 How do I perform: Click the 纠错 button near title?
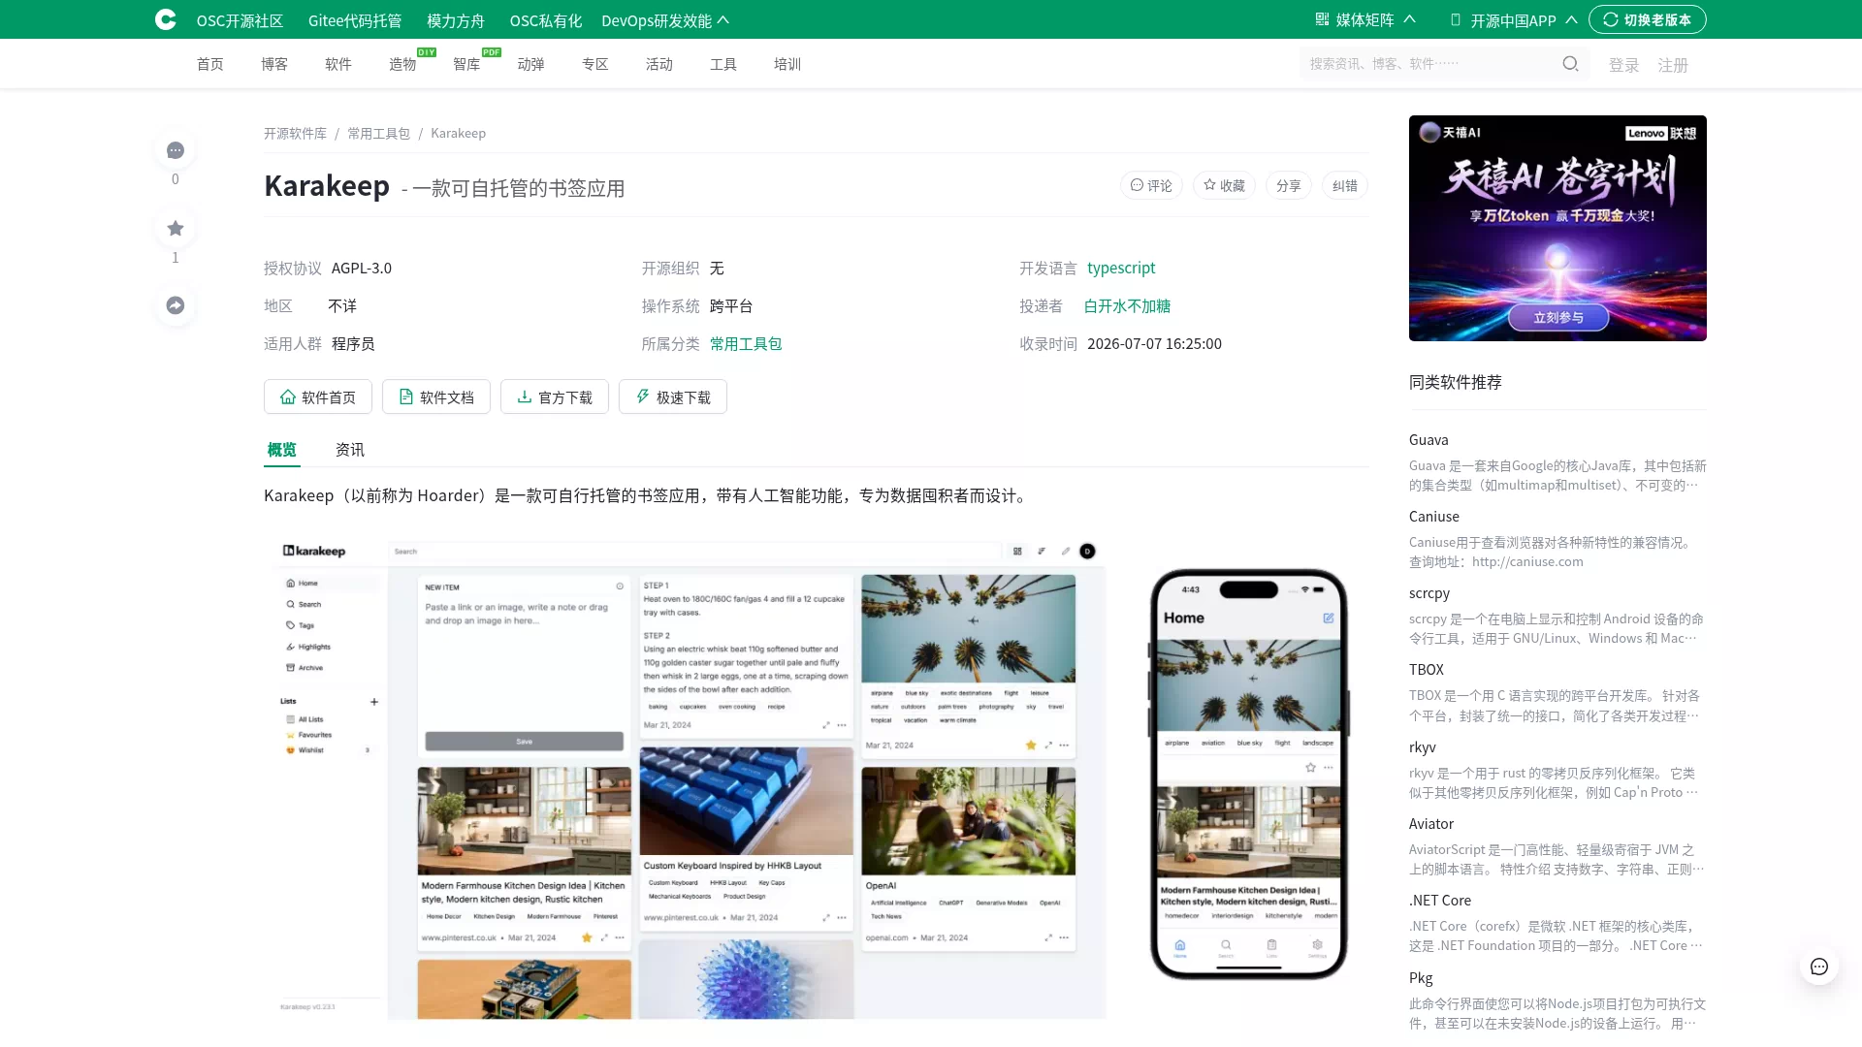pyautogui.click(x=1345, y=185)
